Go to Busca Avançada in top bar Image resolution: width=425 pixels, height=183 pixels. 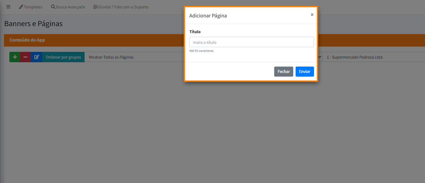(x=70, y=7)
